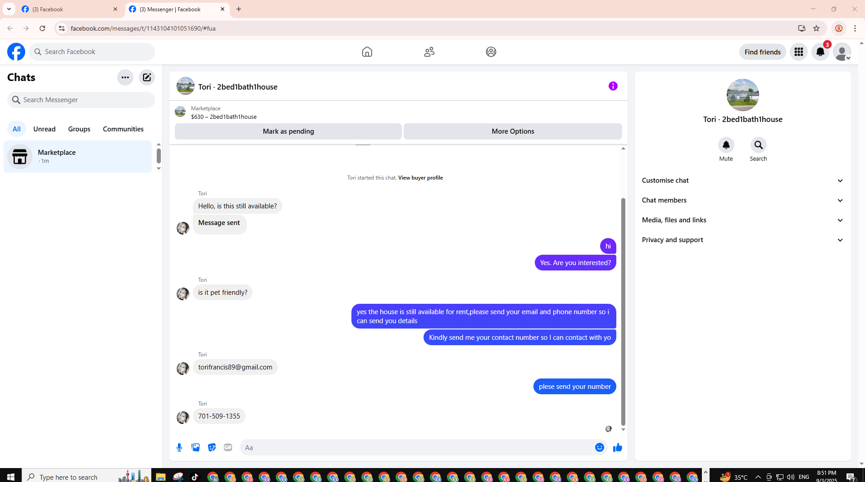Close the Messenger browser tab
This screenshot has width=865, height=482.
[x=223, y=9]
